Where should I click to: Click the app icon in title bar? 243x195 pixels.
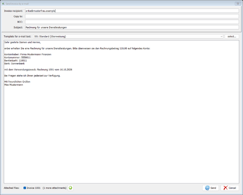click(4, 4)
